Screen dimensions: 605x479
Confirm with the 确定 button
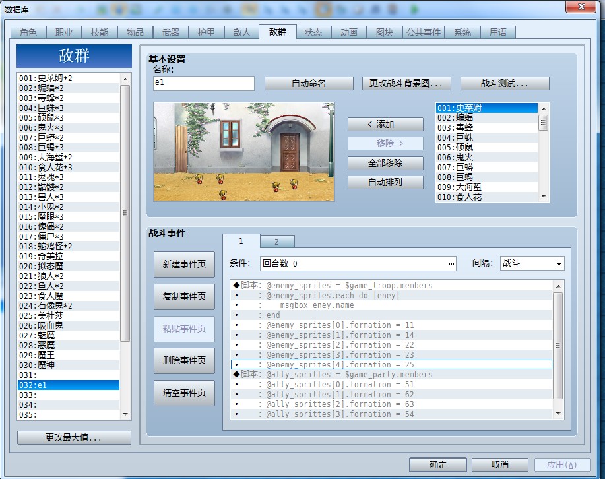pyautogui.click(x=438, y=464)
